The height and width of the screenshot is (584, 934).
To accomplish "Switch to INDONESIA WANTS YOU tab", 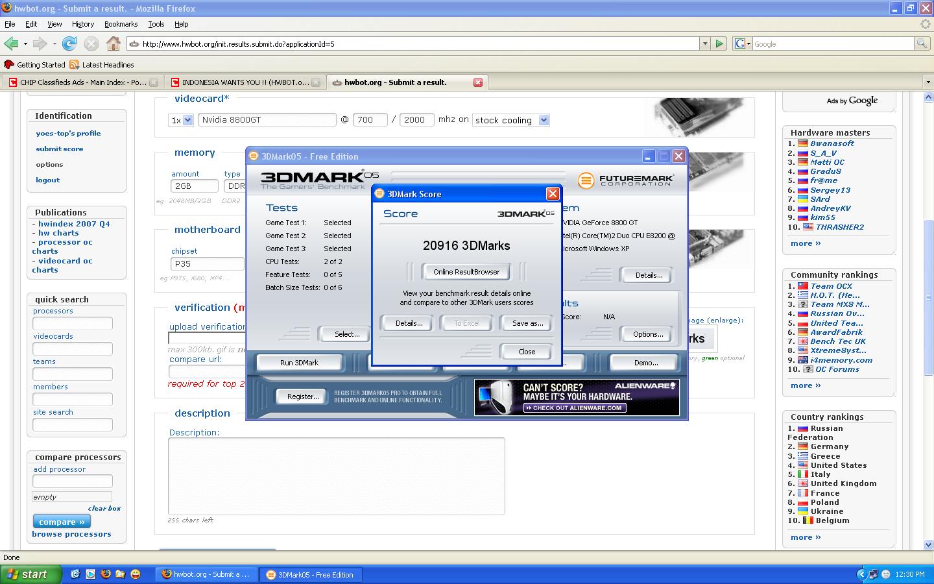I will pyautogui.click(x=245, y=82).
